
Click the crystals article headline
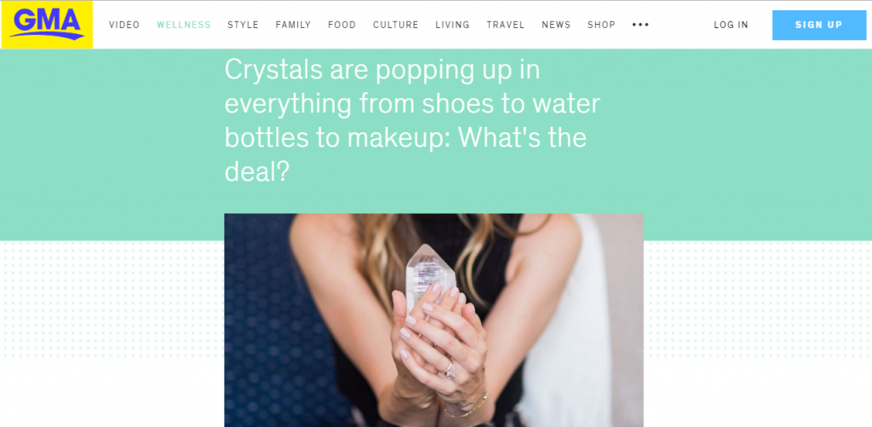tap(412, 119)
